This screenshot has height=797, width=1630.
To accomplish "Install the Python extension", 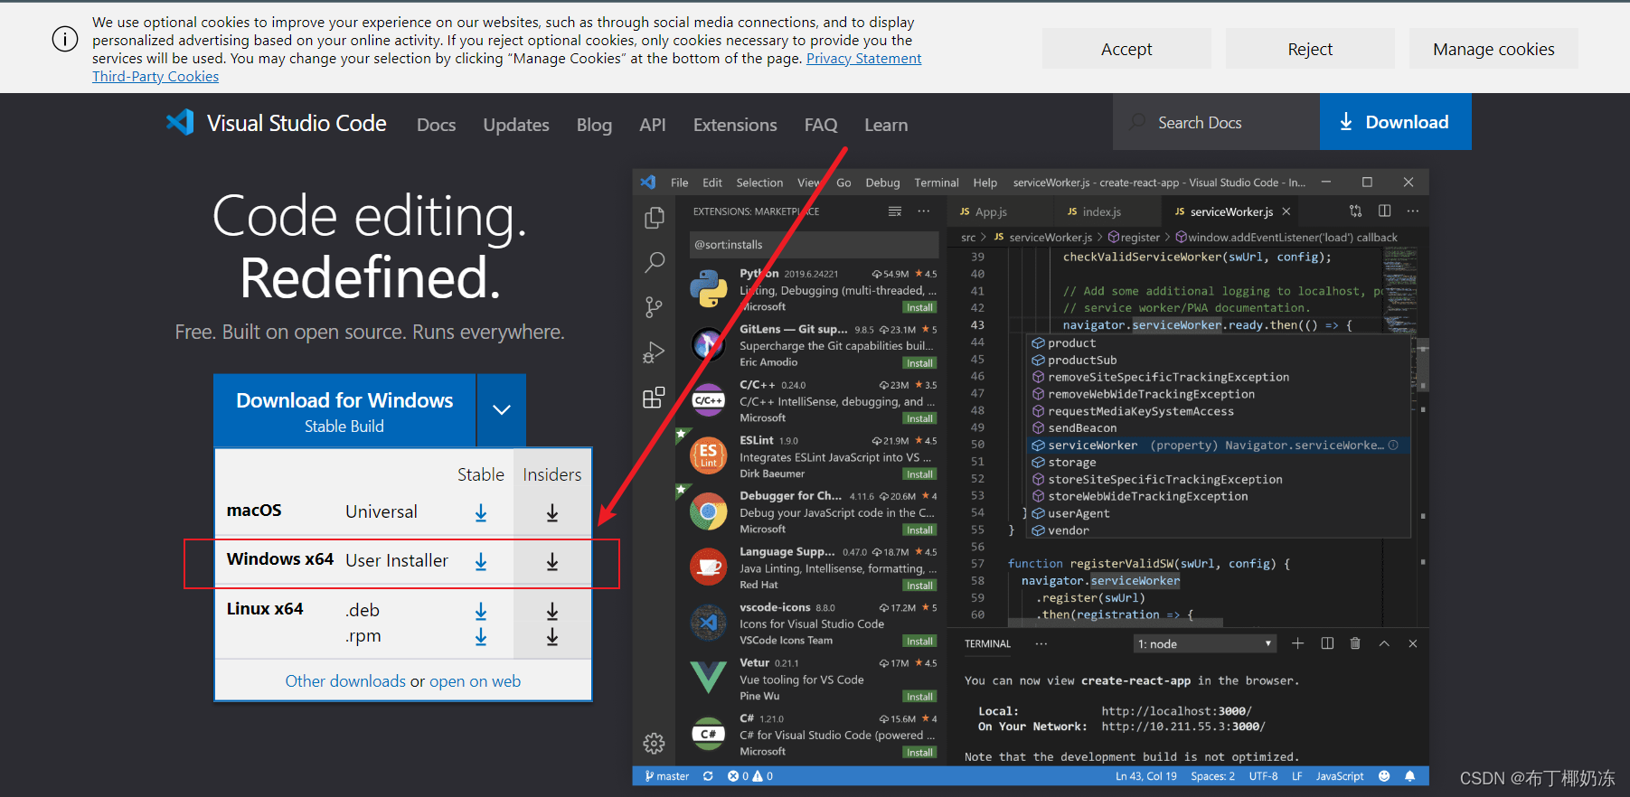I will point(919,307).
